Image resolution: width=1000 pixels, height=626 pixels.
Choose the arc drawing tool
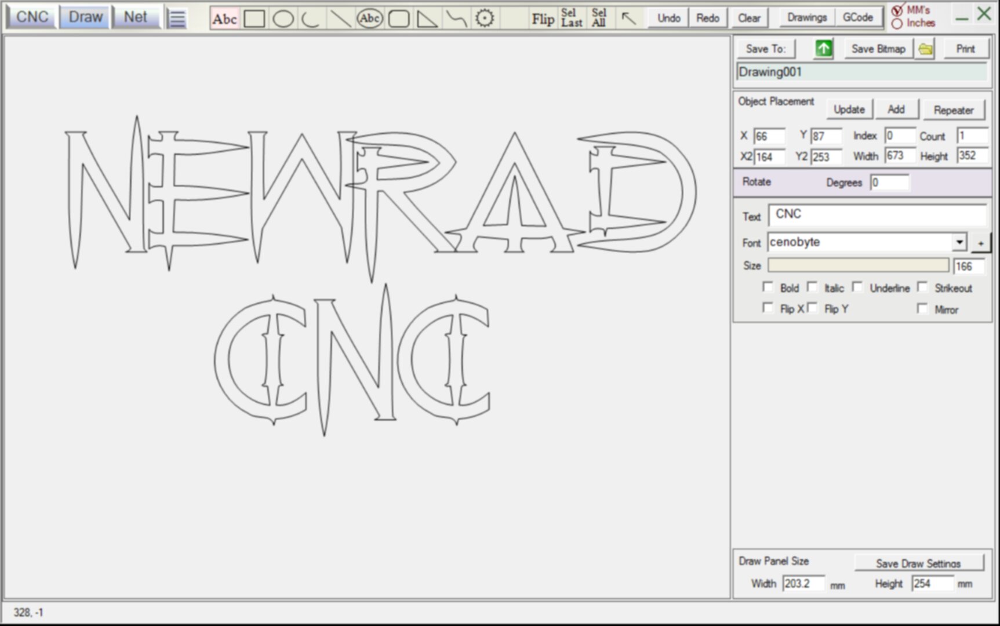tap(311, 19)
